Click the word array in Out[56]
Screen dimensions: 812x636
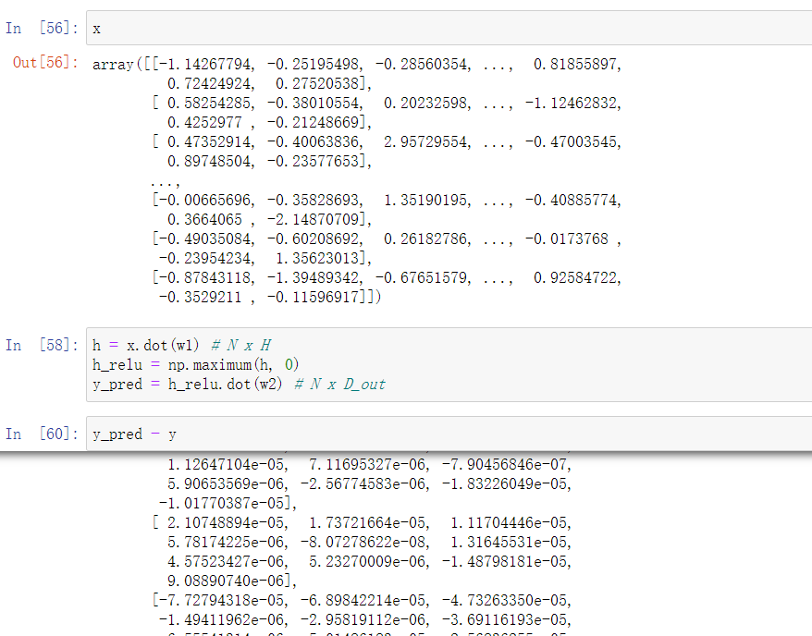pyautogui.click(x=112, y=65)
